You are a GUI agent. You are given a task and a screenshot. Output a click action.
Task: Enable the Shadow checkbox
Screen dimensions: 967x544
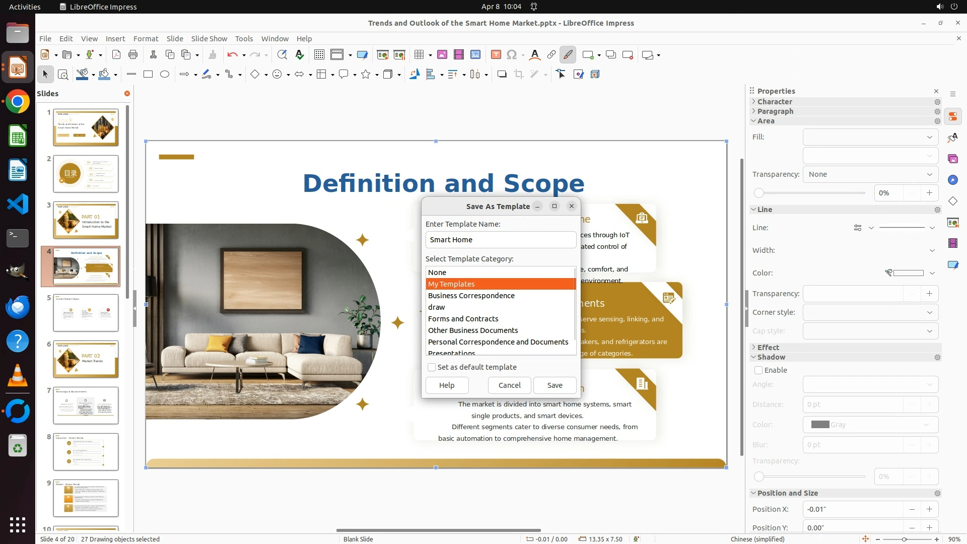758,370
